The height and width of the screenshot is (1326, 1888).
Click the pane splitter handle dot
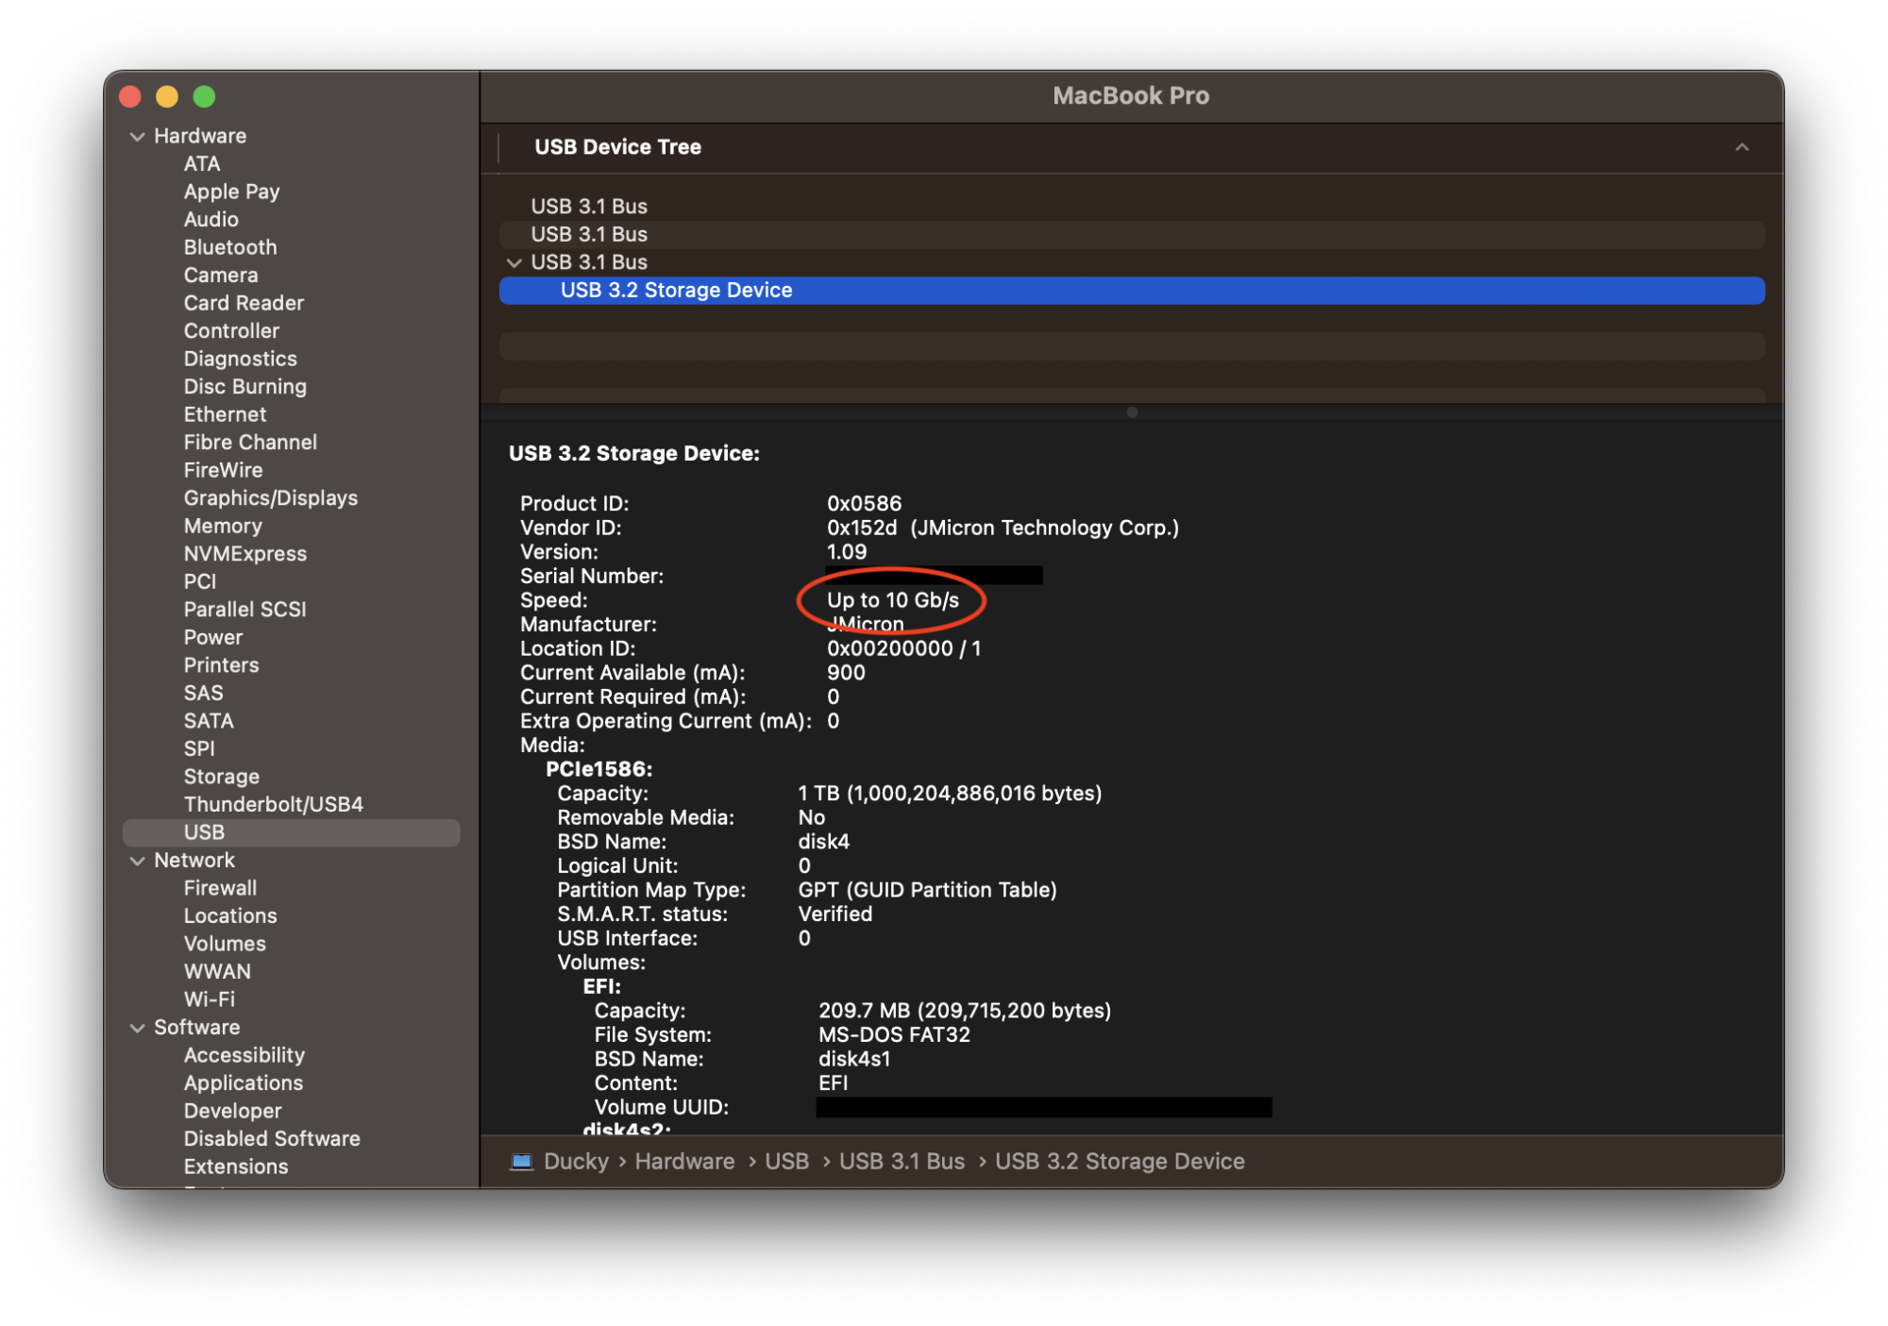coord(1132,412)
